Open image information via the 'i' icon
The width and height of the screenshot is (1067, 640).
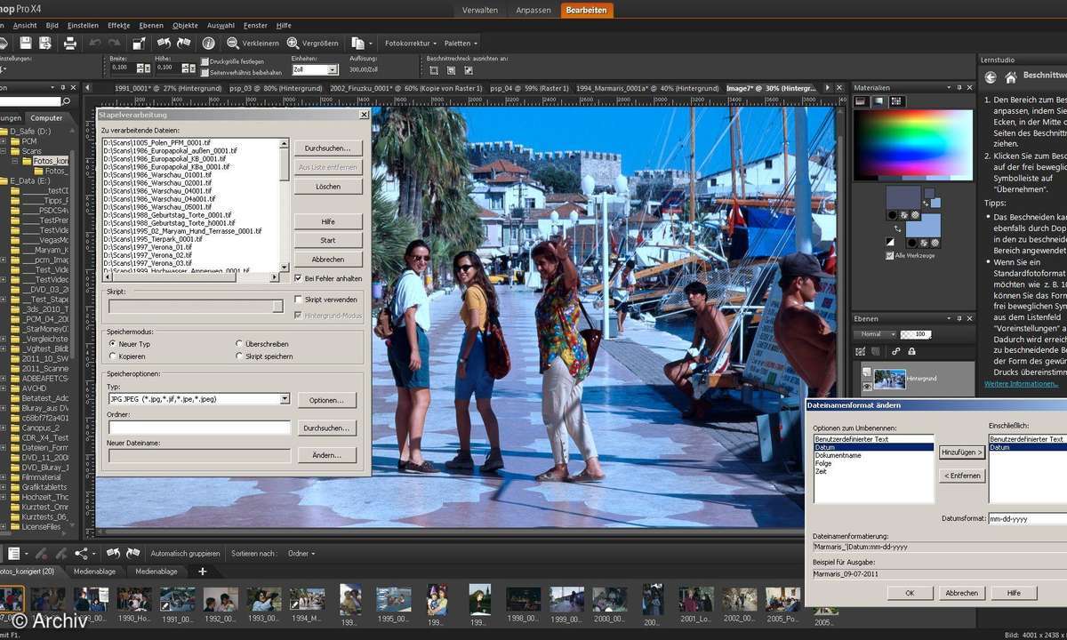208,43
